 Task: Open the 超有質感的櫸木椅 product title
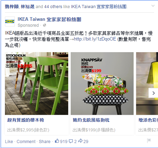(x=25, y=120)
